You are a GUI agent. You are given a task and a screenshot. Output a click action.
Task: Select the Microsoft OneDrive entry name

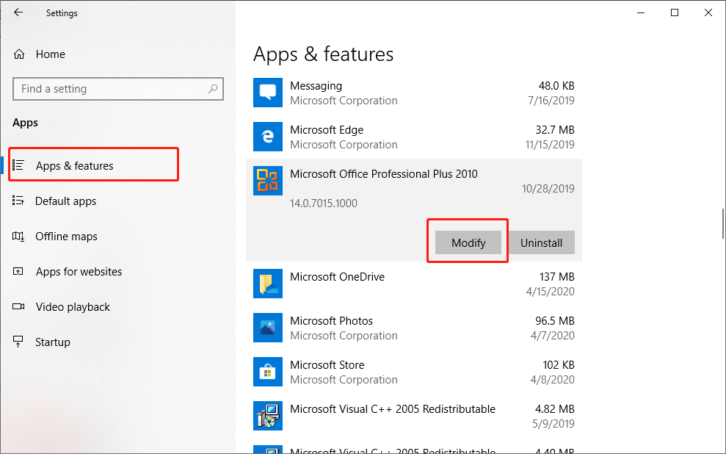point(337,276)
